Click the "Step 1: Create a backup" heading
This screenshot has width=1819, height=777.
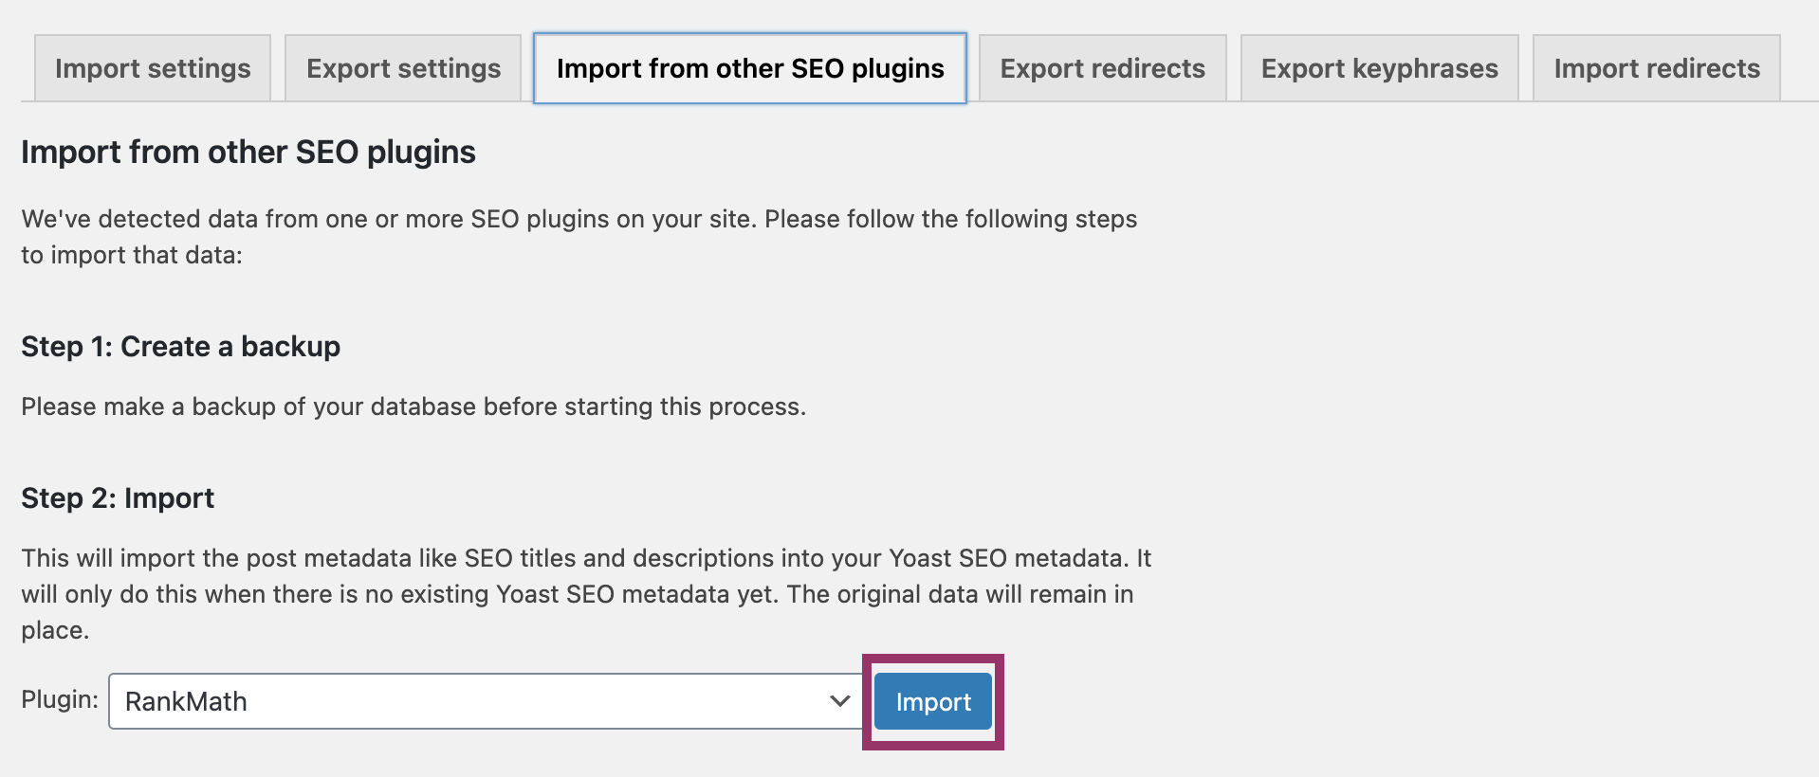click(x=180, y=347)
